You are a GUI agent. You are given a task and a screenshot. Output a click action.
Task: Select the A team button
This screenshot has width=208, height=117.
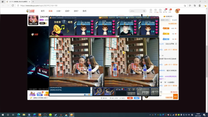pos(129,89)
